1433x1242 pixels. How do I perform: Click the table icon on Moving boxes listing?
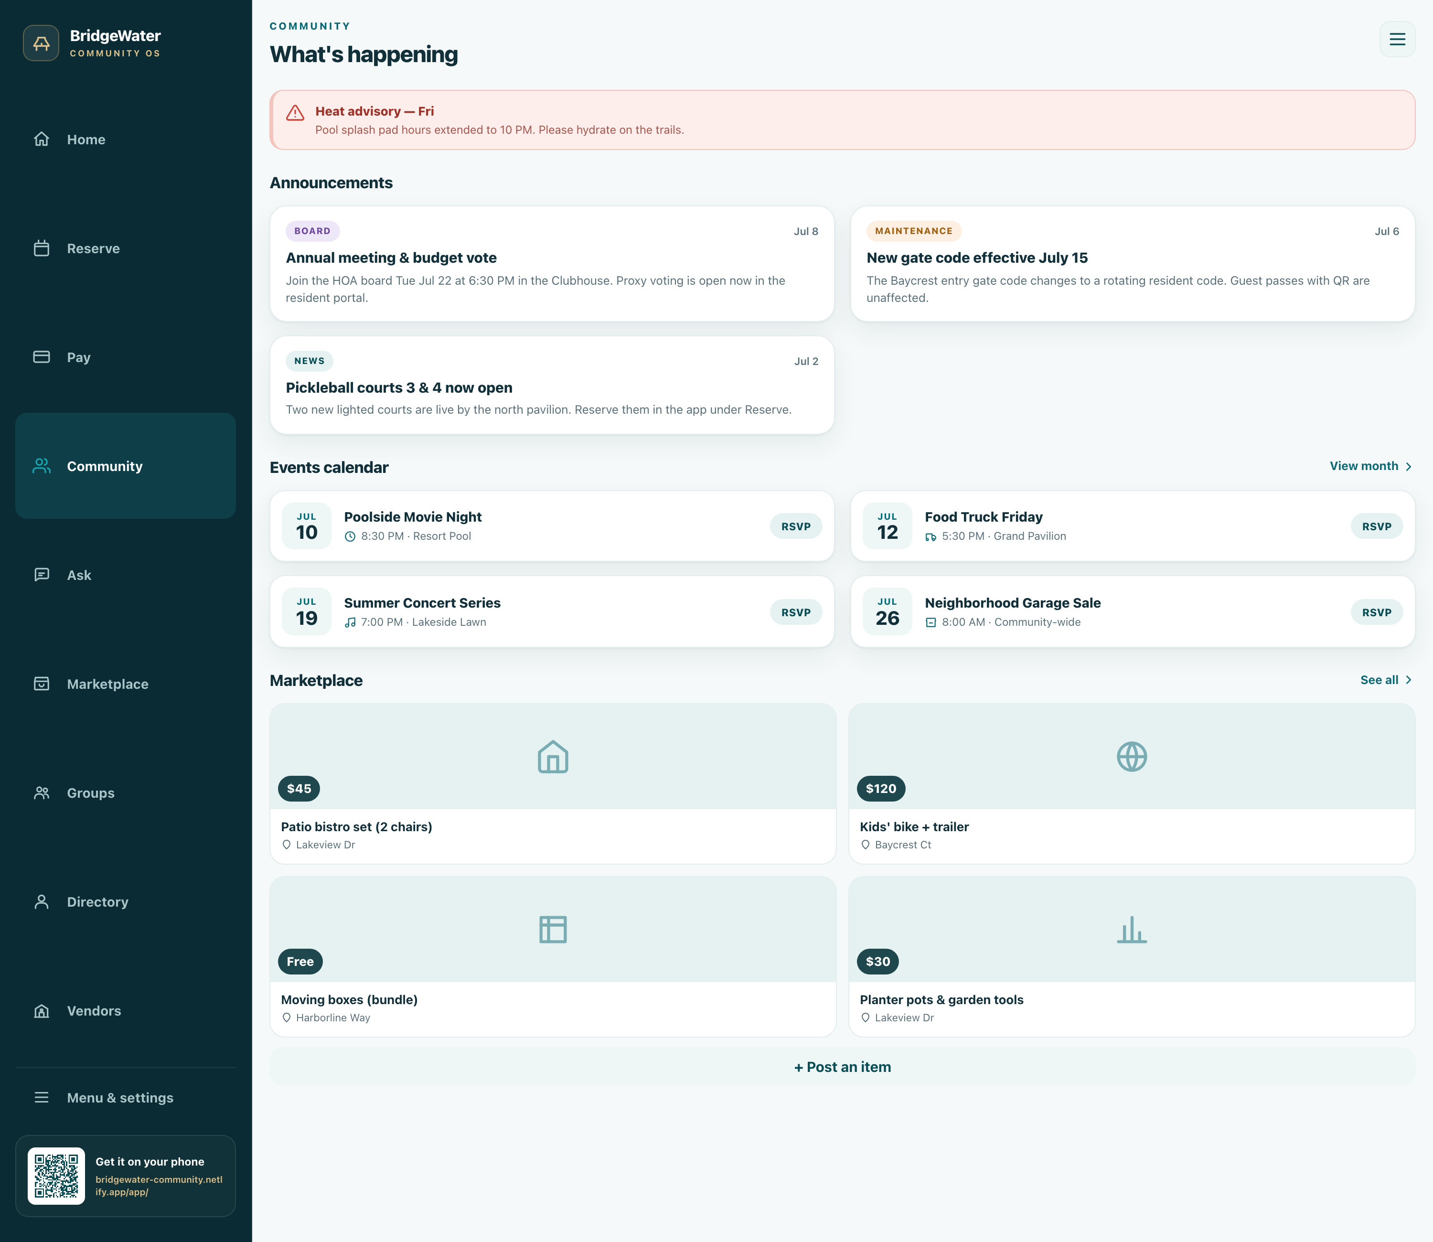553,930
